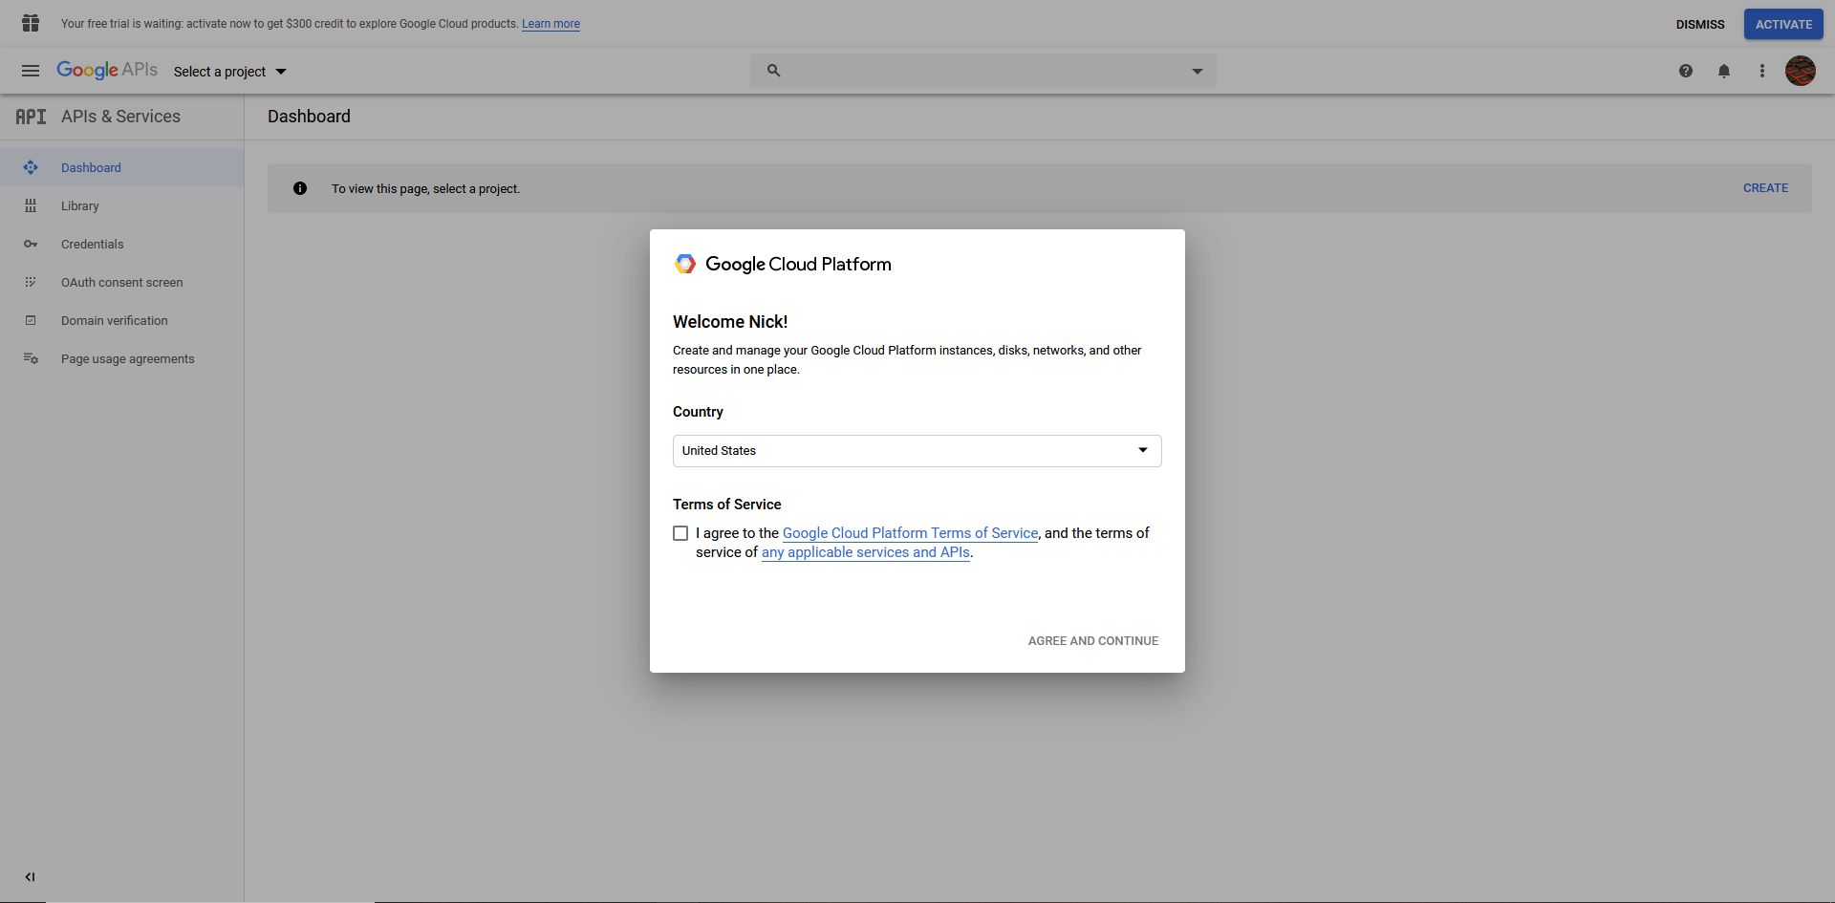1835x903 pixels.
Task: Click the search magnifier icon
Action: (x=774, y=71)
